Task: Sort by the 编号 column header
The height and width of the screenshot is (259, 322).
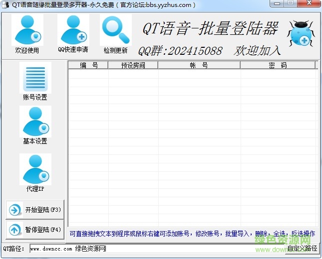Action: [88, 65]
